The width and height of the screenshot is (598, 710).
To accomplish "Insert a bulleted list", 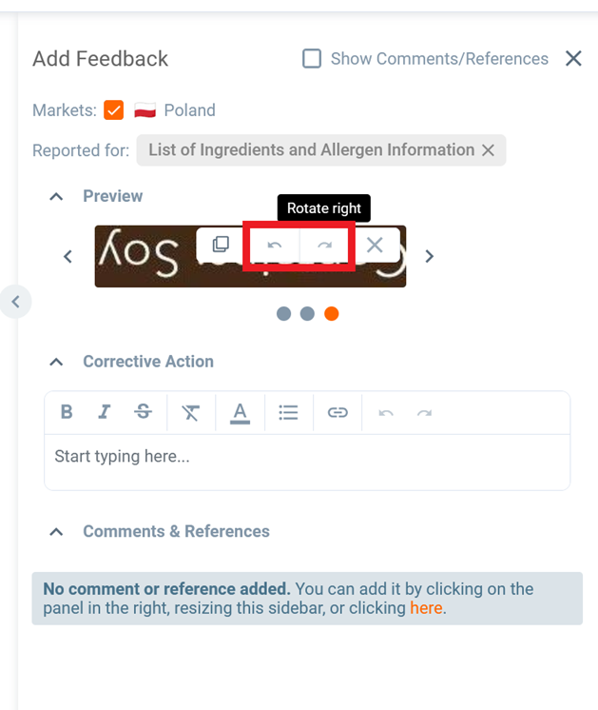I will click(x=288, y=412).
